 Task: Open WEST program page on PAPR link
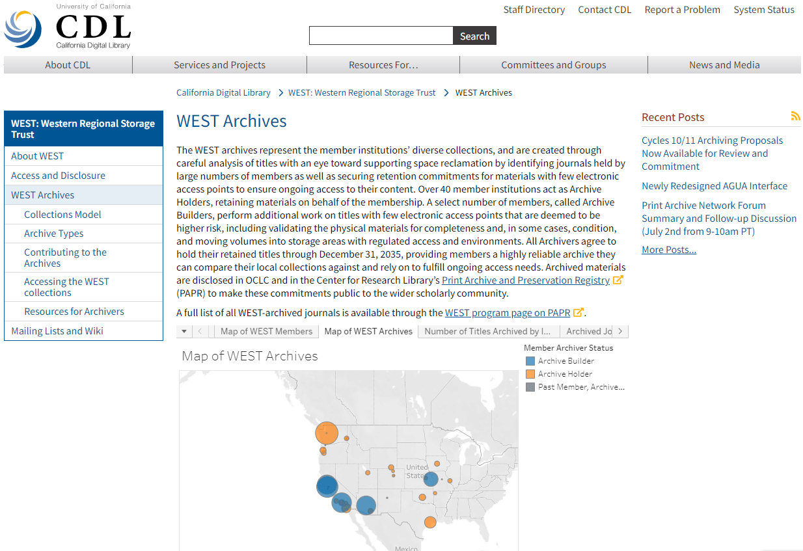tap(508, 313)
